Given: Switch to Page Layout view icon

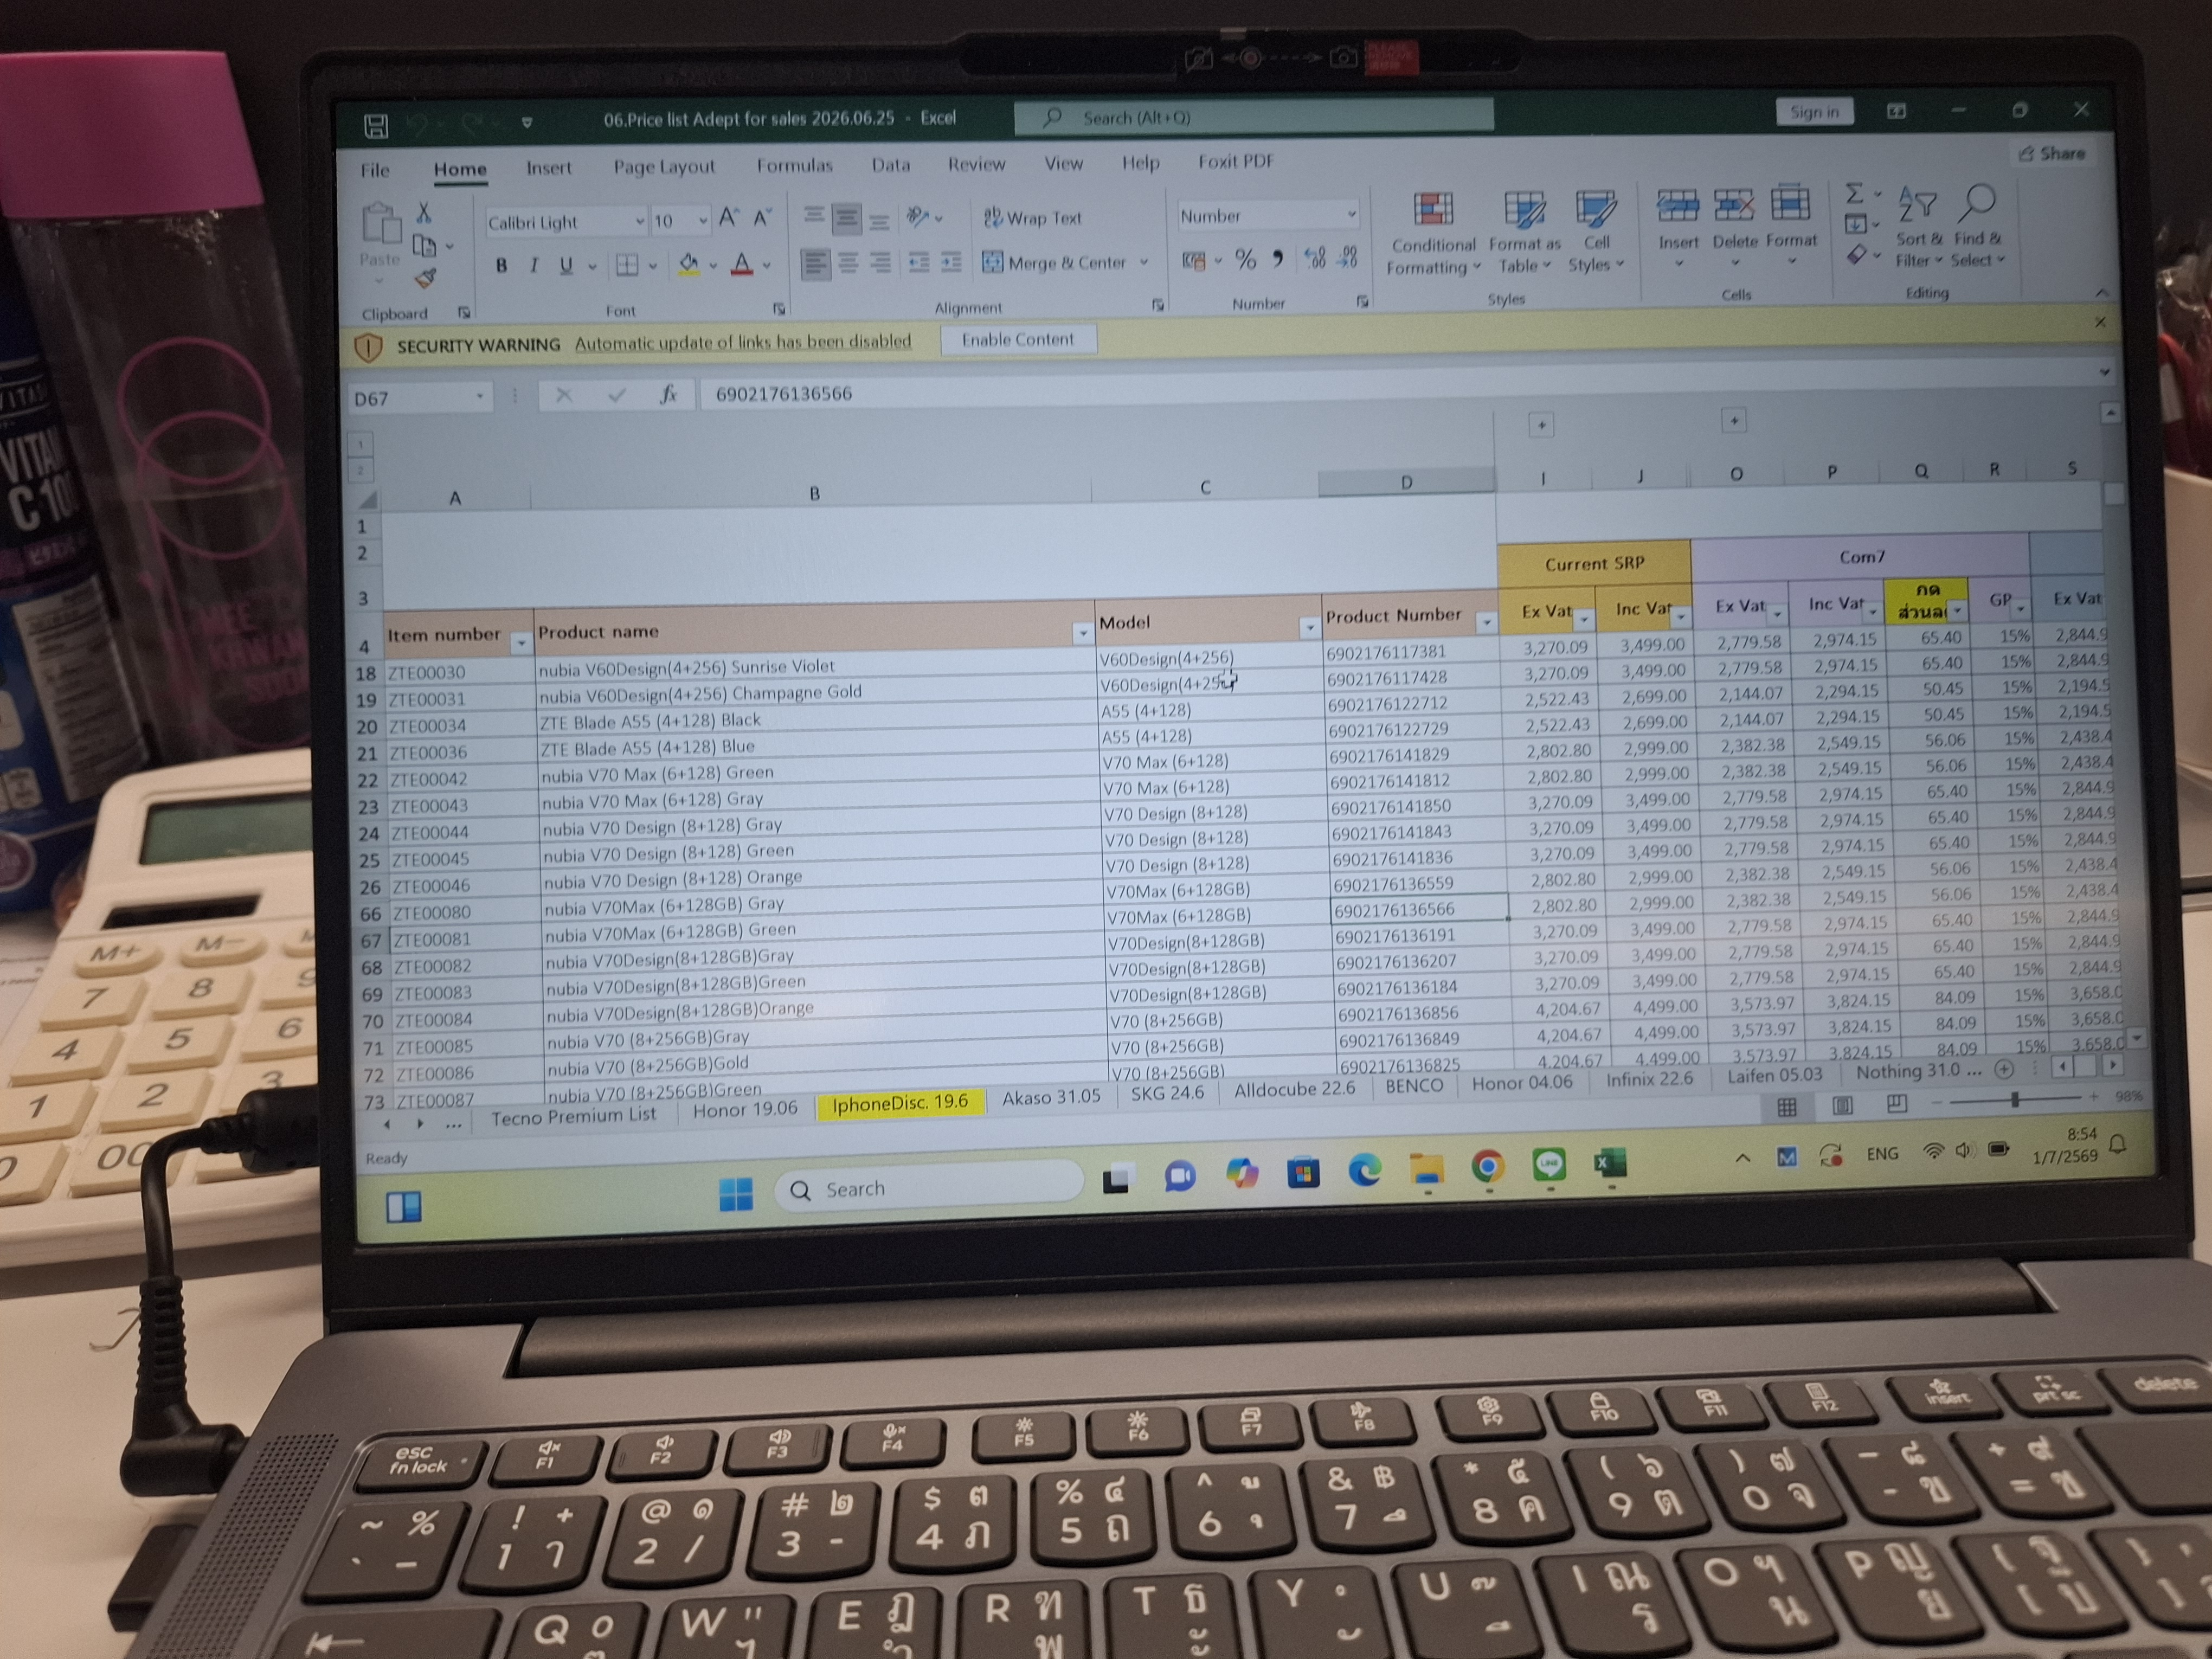Looking at the screenshot, I should click(x=1842, y=1104).
